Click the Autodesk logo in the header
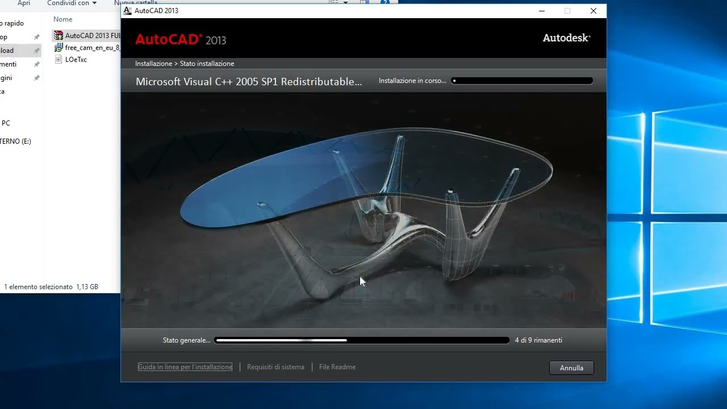This screenshot has width=727, height=409. [x=566, y=38]
